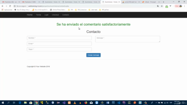Click the ESP language indicator
The width and height of the screenshot is (187, 105).
(171, 103)
